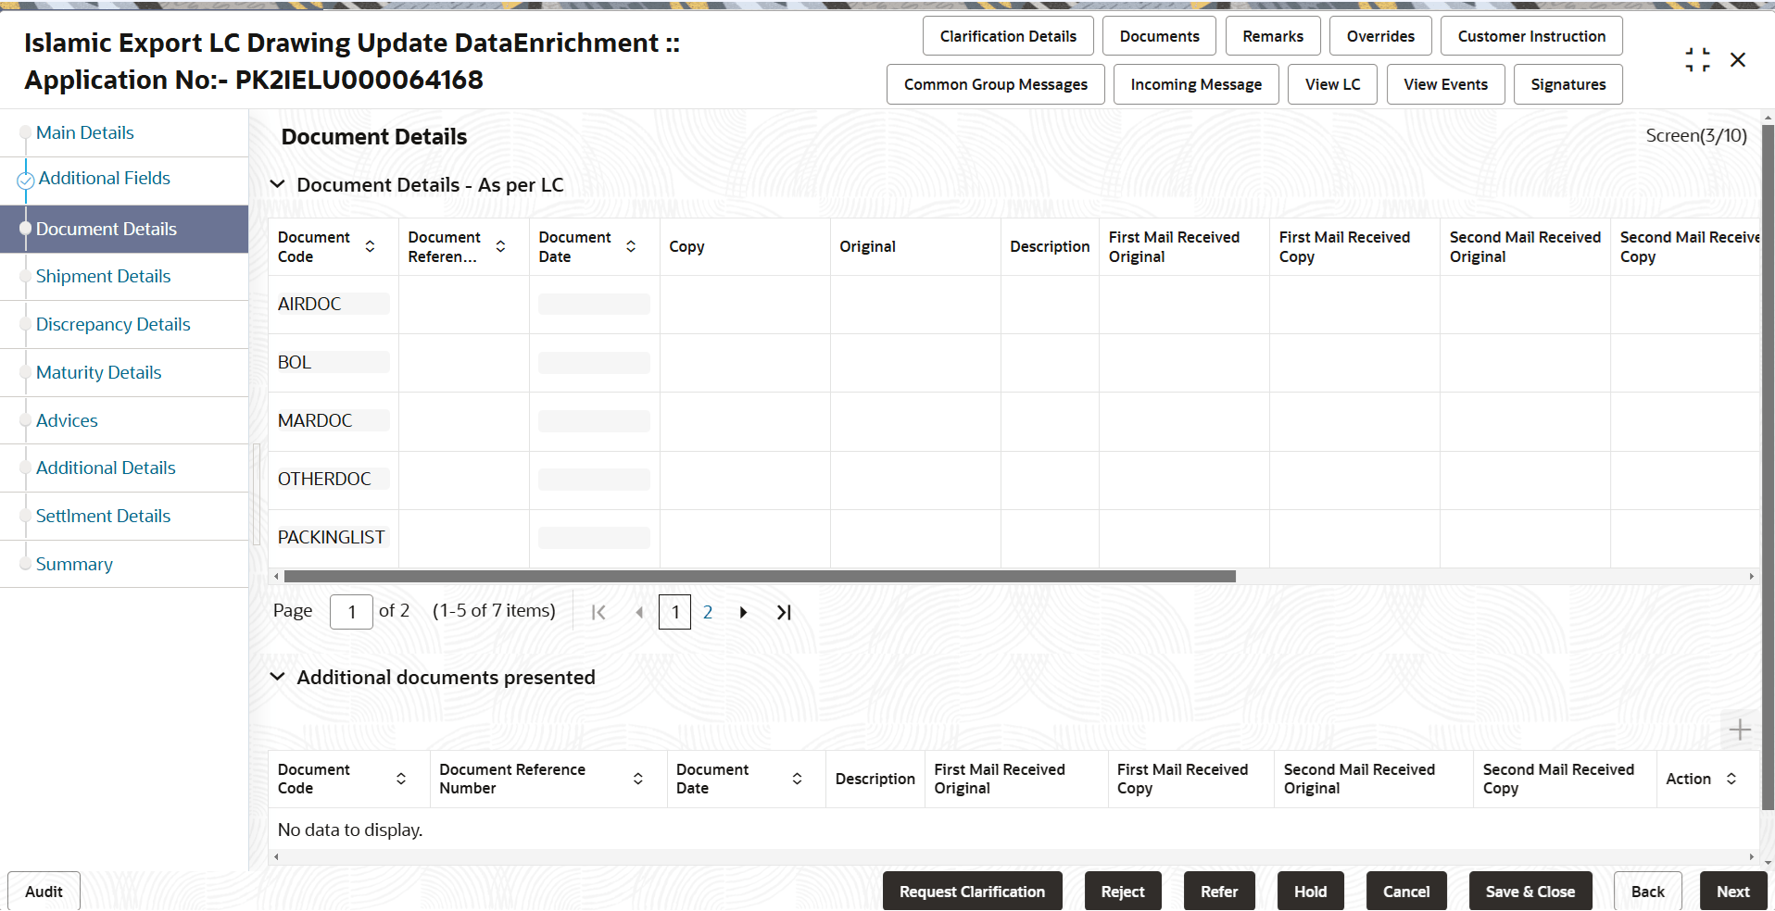Navigate to the first page of documents
This screenshot has width=1775, height=911.
pyautogui.click(x=598, y=612)
